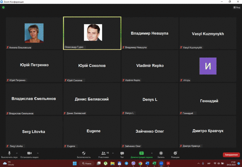
Task: Select Олександр Гурко's highlighted video tile
Action: point(92,33)
